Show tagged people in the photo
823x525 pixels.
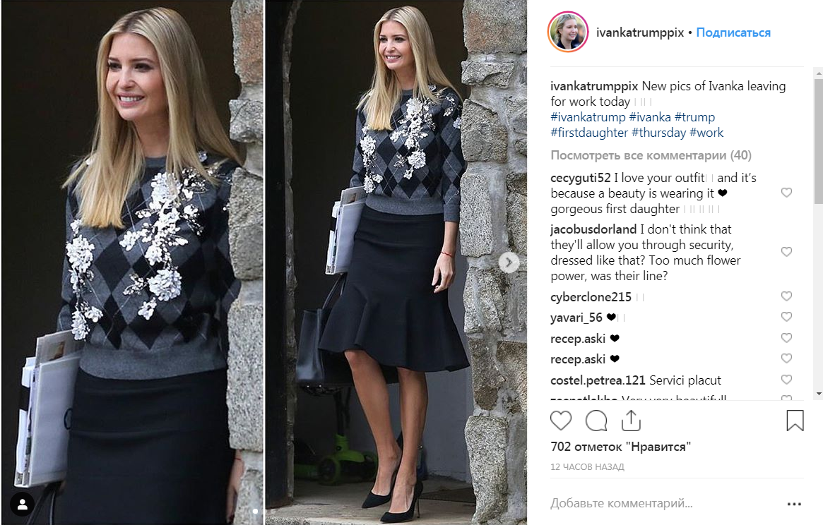pyautogui.click(x=22, y=505)
